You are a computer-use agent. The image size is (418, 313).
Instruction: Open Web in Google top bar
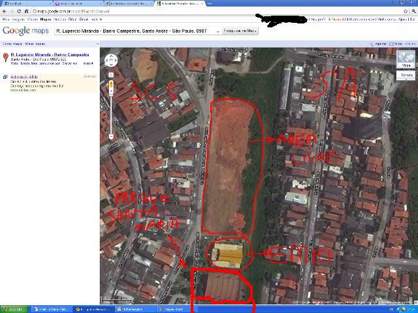click(x=5, y=20)
